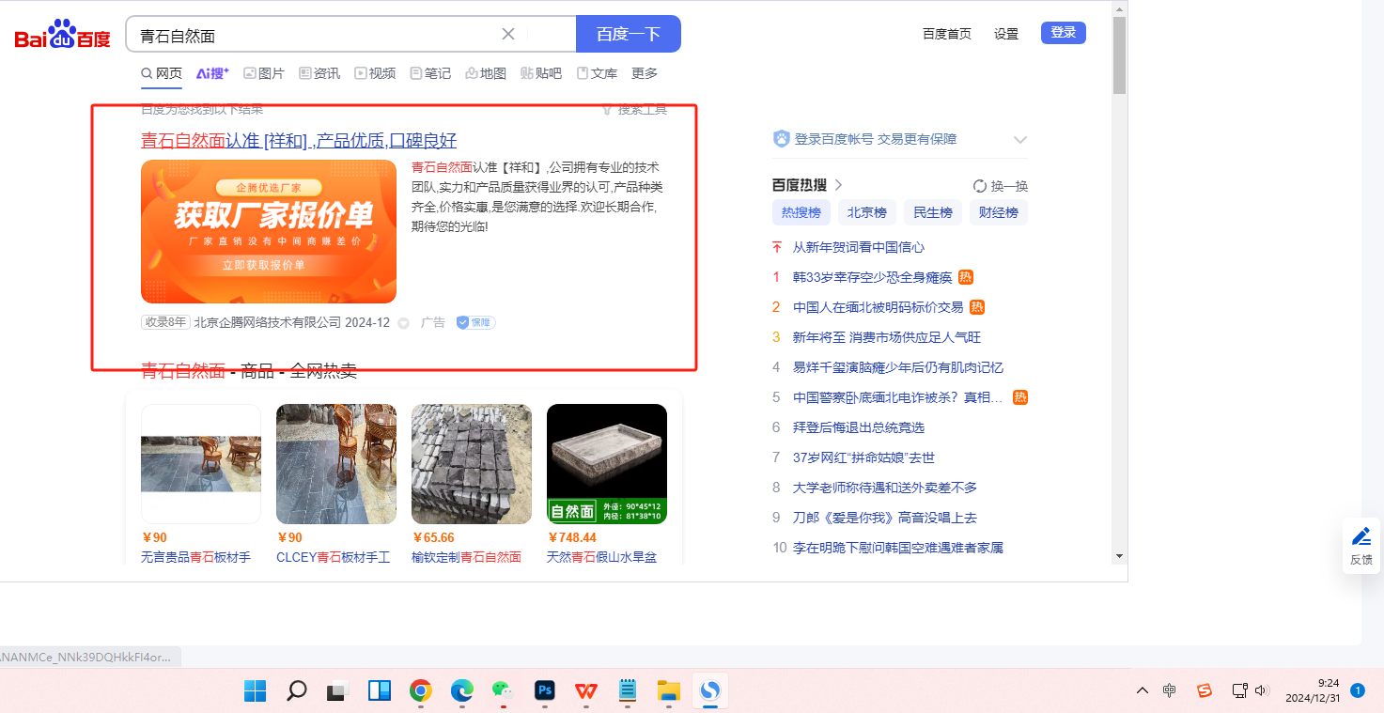Open the 视频 tab
This screenshot has height=713, width=1384.
click(x=375, y=73)
